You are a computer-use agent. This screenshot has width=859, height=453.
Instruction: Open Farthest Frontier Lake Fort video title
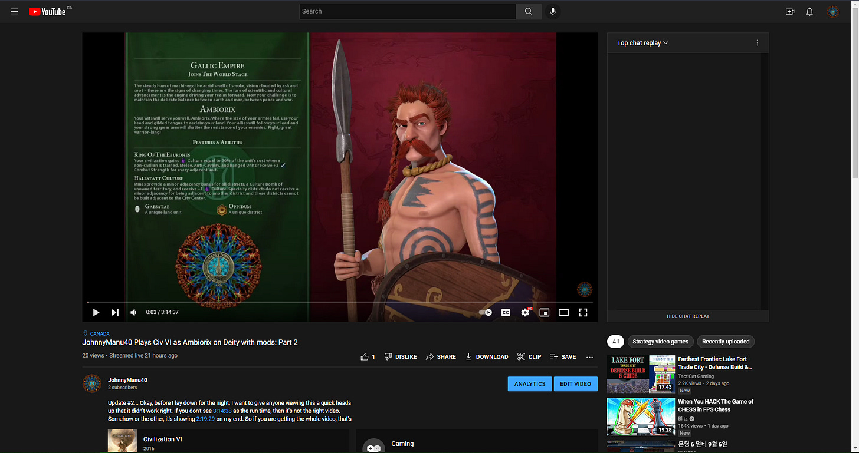click(x=715, y=363)
